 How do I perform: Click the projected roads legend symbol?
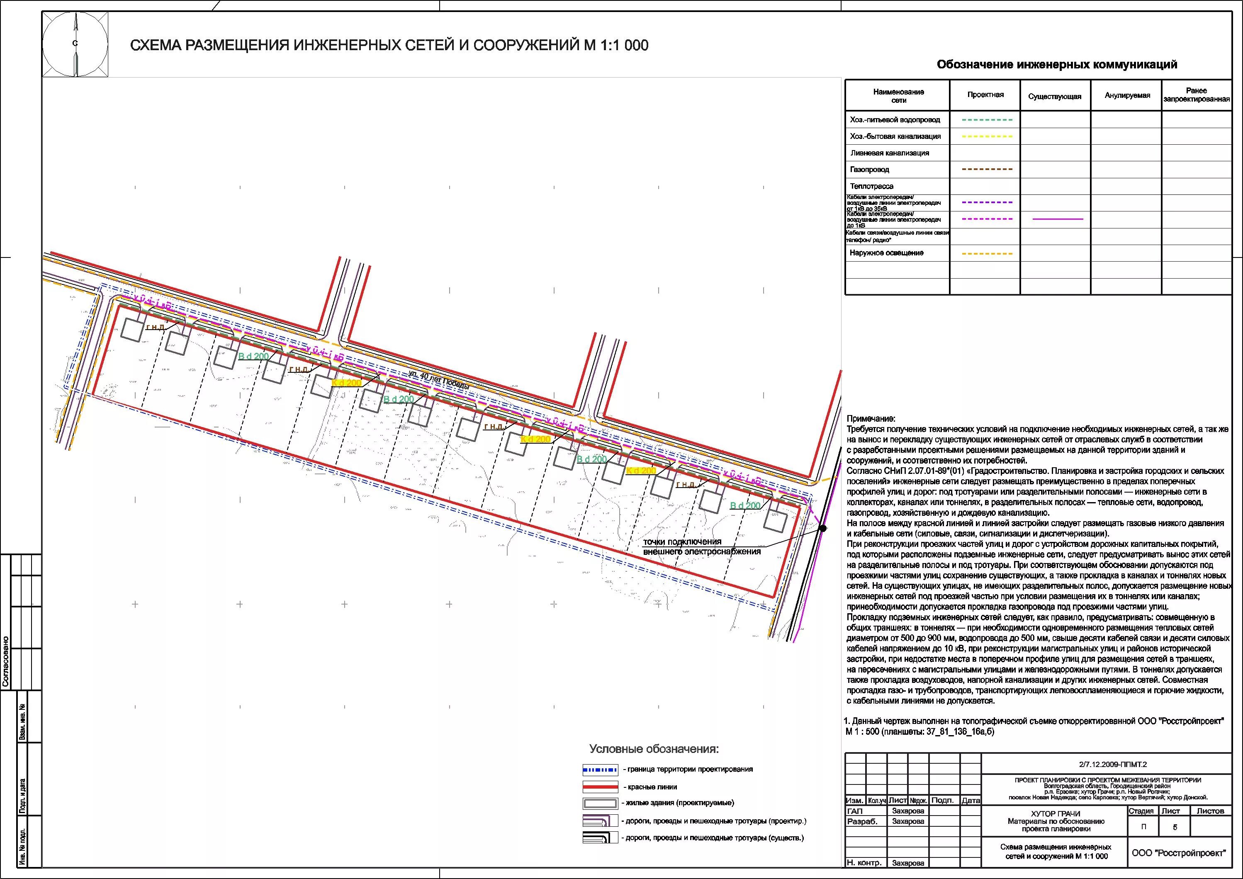(600, 821)
